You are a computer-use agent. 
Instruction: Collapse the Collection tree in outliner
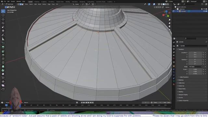point(175,9)
